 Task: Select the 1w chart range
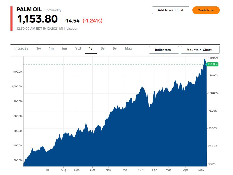click(39, 49)
